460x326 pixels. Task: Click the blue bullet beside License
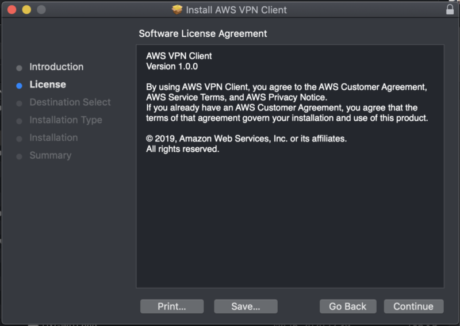[19, 86]
